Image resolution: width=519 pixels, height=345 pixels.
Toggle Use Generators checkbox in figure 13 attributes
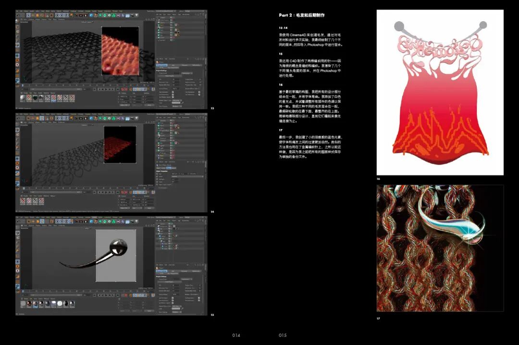point(173,95)
